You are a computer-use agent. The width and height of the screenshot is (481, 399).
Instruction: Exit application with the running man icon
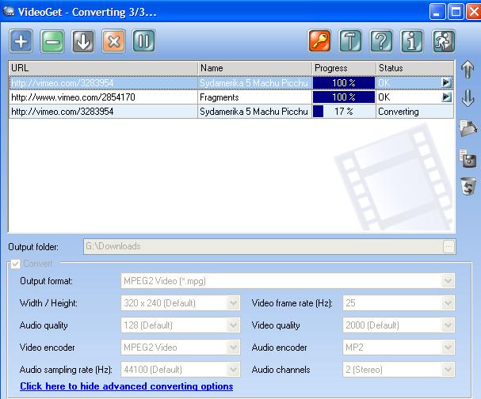[x=444, y=41]
